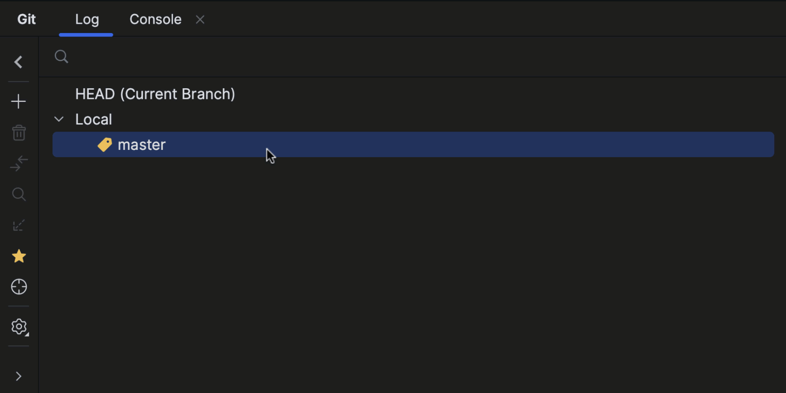Toggle the compare branches icon
Viewport: 786px width, 393px height.
pyautogui.click(x=18, y=225)
